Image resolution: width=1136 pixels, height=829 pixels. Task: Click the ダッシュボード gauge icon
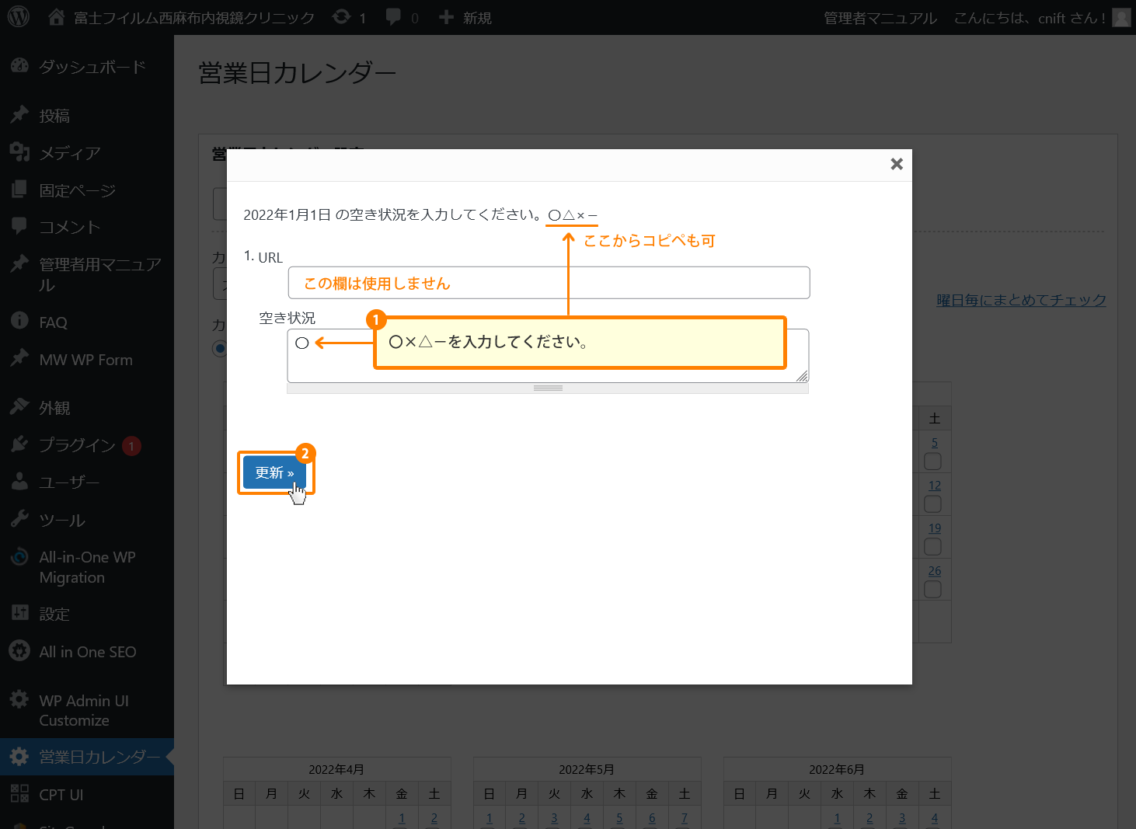19,66
